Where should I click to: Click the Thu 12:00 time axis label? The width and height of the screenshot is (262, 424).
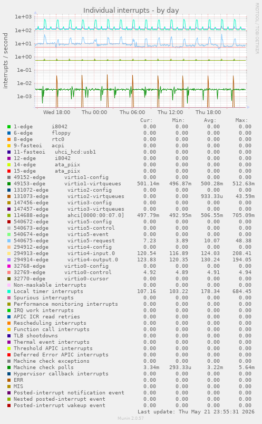pos(170,112)
